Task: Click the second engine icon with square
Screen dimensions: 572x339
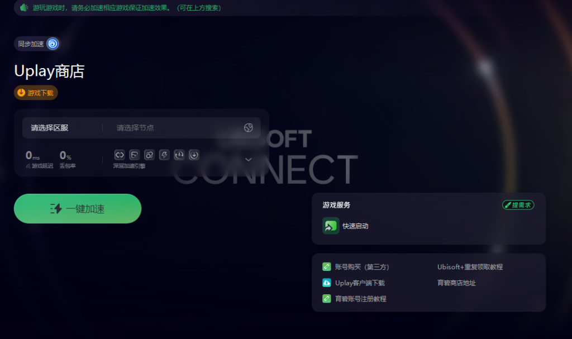Action: click(135, 155)
